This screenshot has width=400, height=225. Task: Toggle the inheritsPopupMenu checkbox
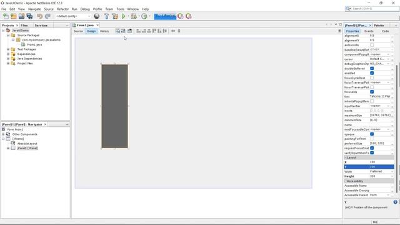tap(372, 101)
